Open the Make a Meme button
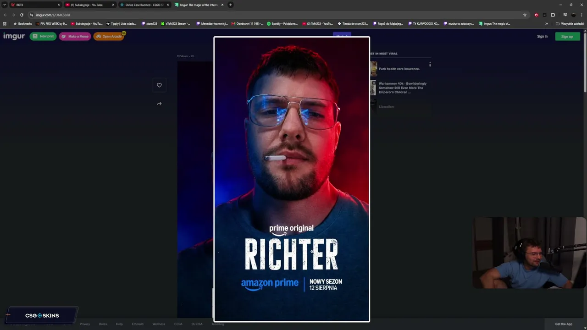The height and width of the screenshot is (330, 587). 75,36
